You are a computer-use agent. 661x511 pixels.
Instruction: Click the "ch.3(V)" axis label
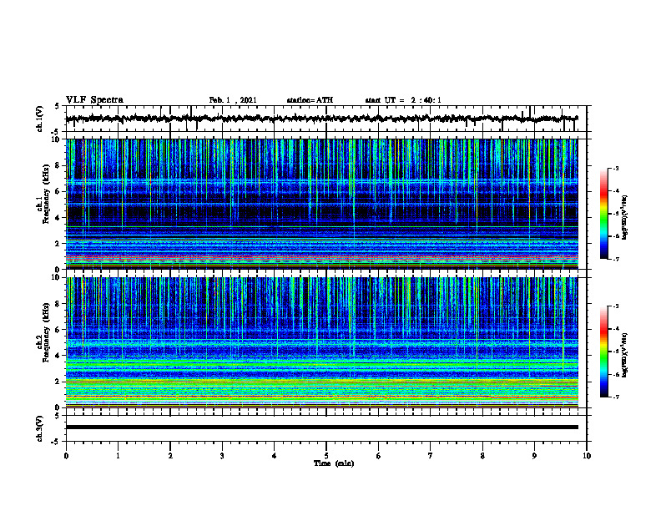[39, 428]
